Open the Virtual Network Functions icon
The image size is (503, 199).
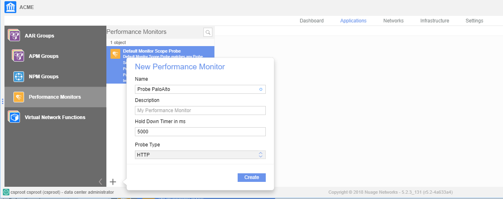click(x=14, y=117)
